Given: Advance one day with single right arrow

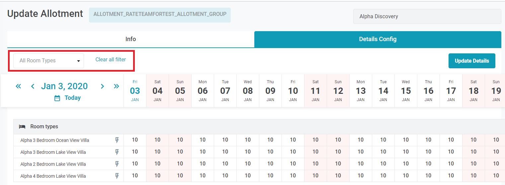Looking at the screenshot, I should (102, 86).
